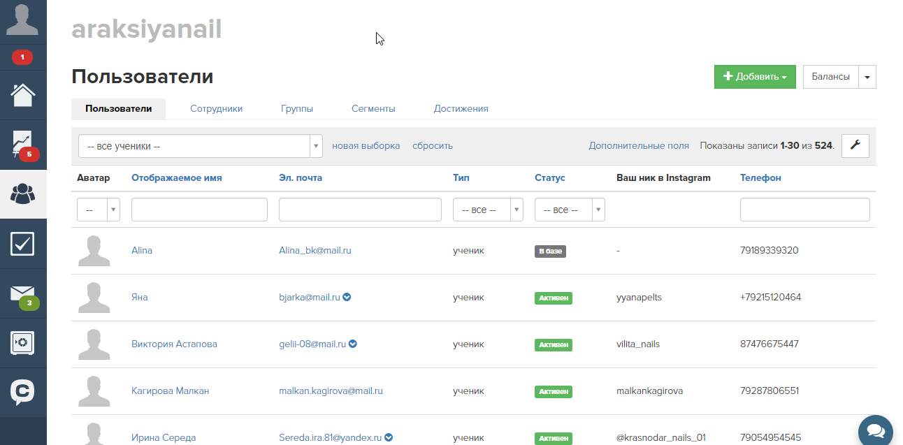Screen dimensions: 903x445
Task: Click the Телефон filter input field
Action: [804, 210]
